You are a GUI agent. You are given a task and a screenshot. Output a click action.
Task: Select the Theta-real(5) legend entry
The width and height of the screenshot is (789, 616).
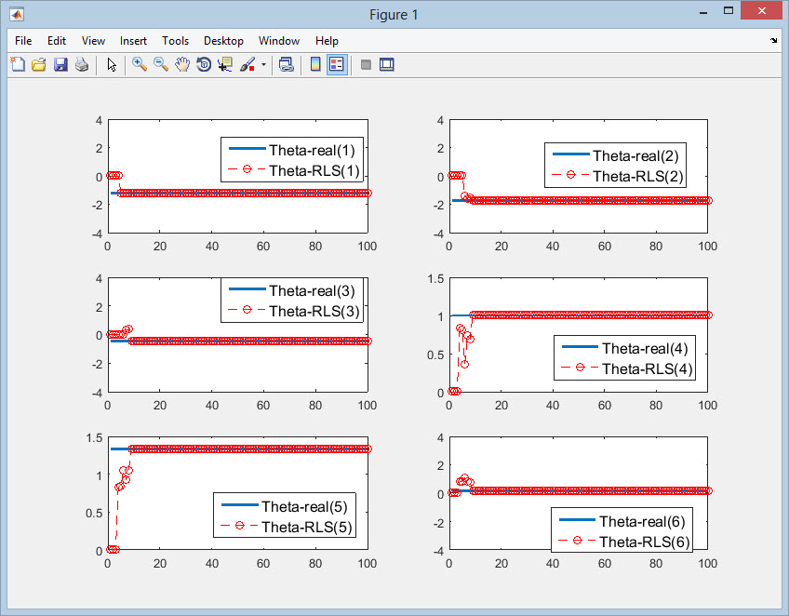(285, 506)
